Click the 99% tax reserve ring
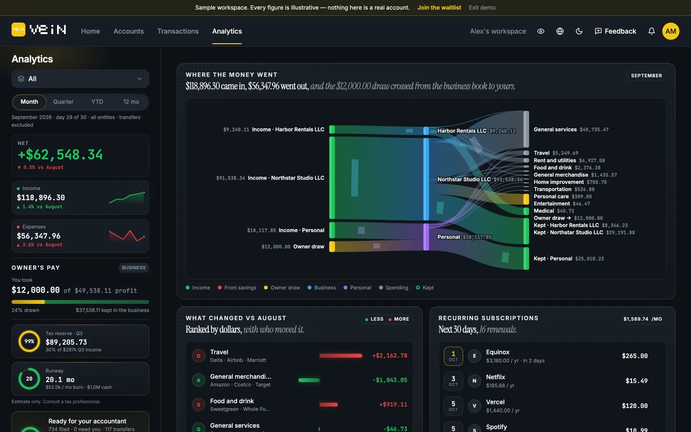This screenshot has width=691, height=432. pos(29,341)
